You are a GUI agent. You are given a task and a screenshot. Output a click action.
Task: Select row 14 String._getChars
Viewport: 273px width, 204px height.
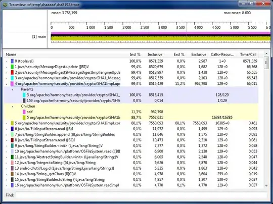(x=131, y=174)
